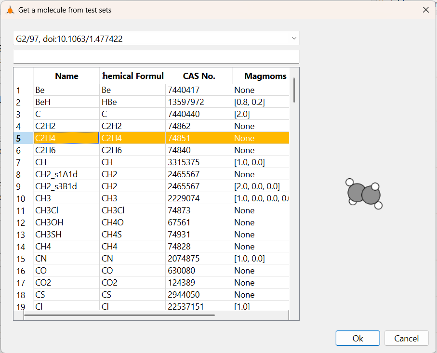This screenshot has width=437, height=353.
Task: Close the test sets dialog window
Action: click(425, 10)
